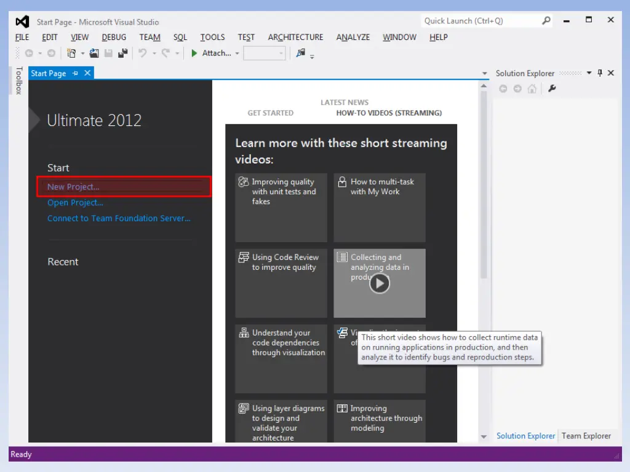Click the New Project toolbar icon
630x472 pixels.
(x=71, y=53)
